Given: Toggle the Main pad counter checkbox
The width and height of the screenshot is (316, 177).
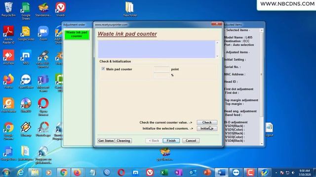Looking at the screenshot, I should pos(103,69).
